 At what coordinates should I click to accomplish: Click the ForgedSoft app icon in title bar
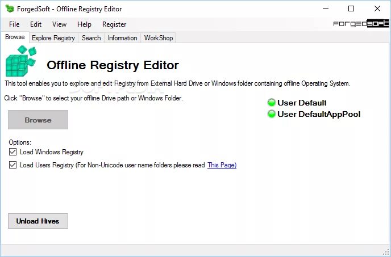point(10,9)
